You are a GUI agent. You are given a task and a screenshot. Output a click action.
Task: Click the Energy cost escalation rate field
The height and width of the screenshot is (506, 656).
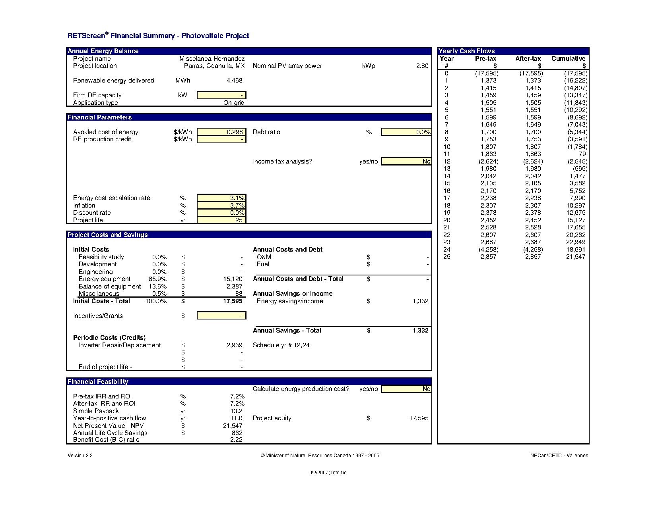(221, 198)
